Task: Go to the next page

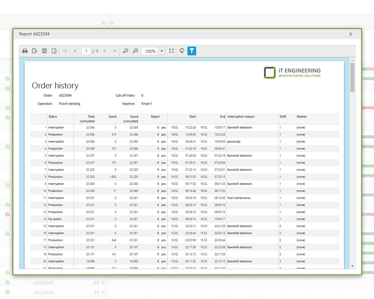Action: [x=105, y=51]
